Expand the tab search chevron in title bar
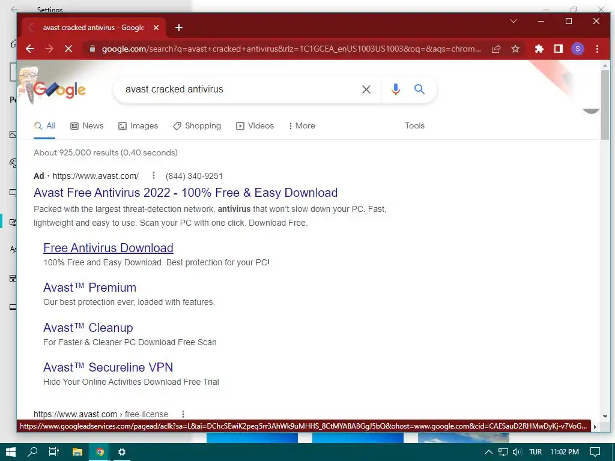Viewport: 615px width, 461px height. (x=514, y=21)
